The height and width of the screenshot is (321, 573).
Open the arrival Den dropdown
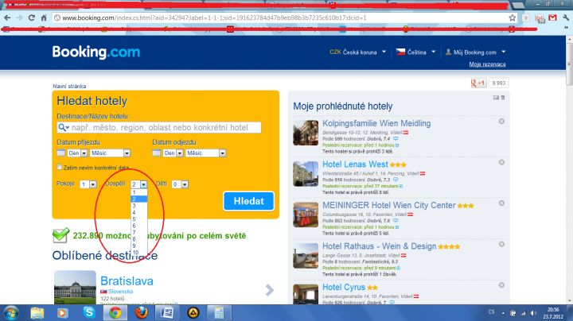(77, 153)
